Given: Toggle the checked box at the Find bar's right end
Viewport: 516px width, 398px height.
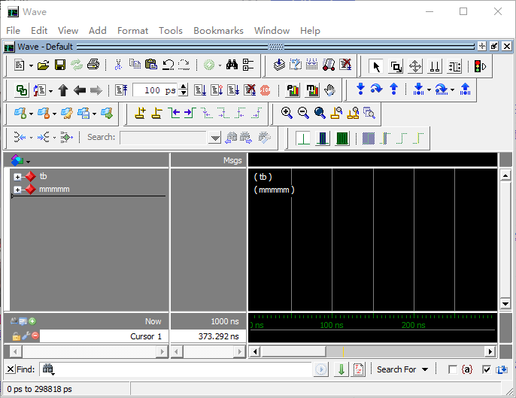Looking at the screenshot, I should pyautogui.click(x=487, y=369).
